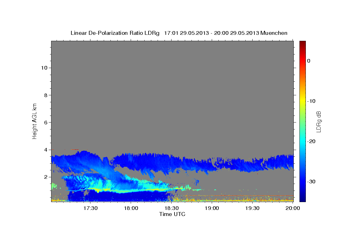Viewport: 363px width, 242px height.
Task: Pick the yellow region of the colorbar
Action: pos(302,101)
